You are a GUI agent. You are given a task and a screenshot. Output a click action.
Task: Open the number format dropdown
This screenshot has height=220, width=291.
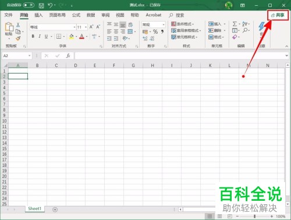coord(164,25)
